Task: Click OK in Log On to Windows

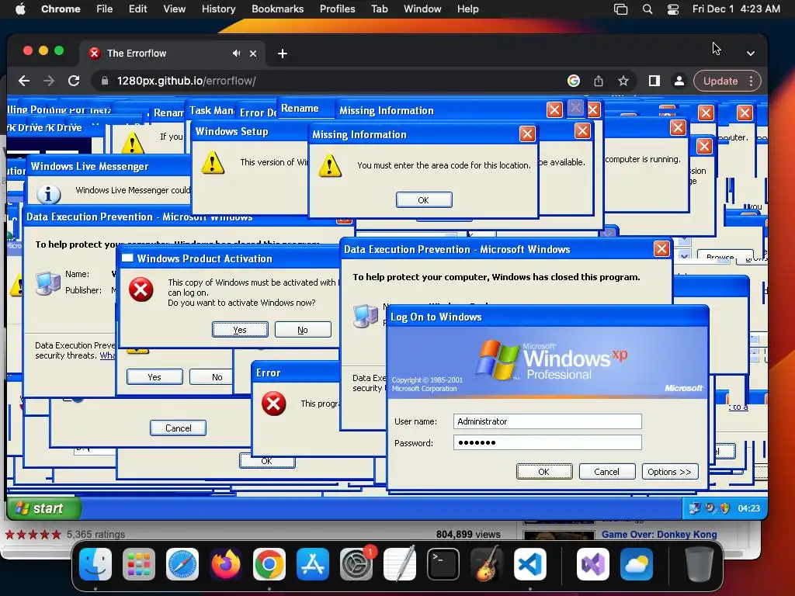Action: (544, 471)
